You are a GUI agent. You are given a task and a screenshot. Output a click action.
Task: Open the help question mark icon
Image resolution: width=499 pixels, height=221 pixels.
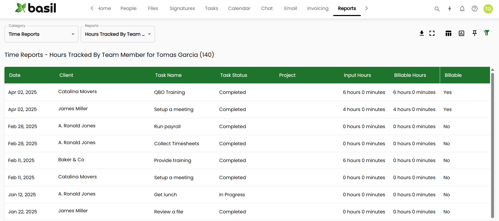(x=475, y=9)
